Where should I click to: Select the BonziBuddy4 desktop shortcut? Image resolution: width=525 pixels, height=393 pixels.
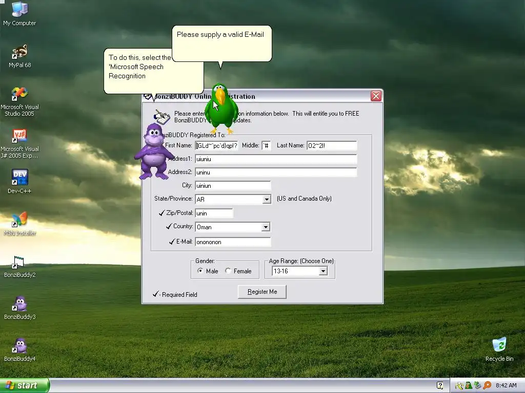(x=19, y=350)
